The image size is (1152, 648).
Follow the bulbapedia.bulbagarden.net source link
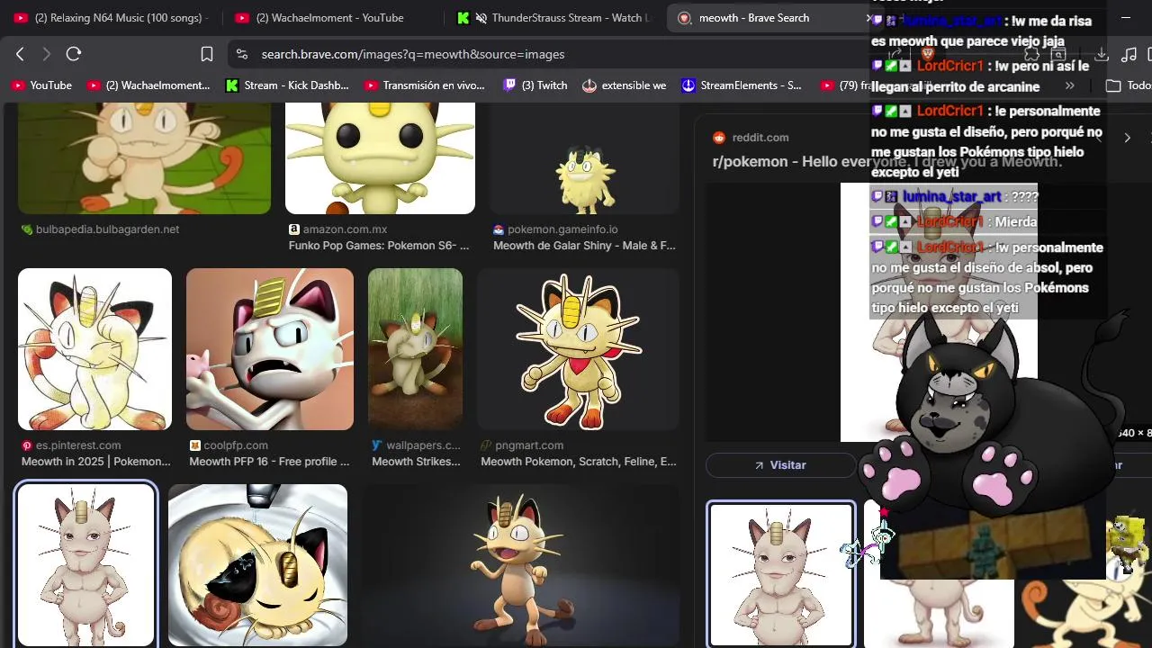coord(107,229)
